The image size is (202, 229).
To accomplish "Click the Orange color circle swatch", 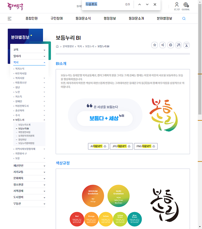I will coord(91,219).
